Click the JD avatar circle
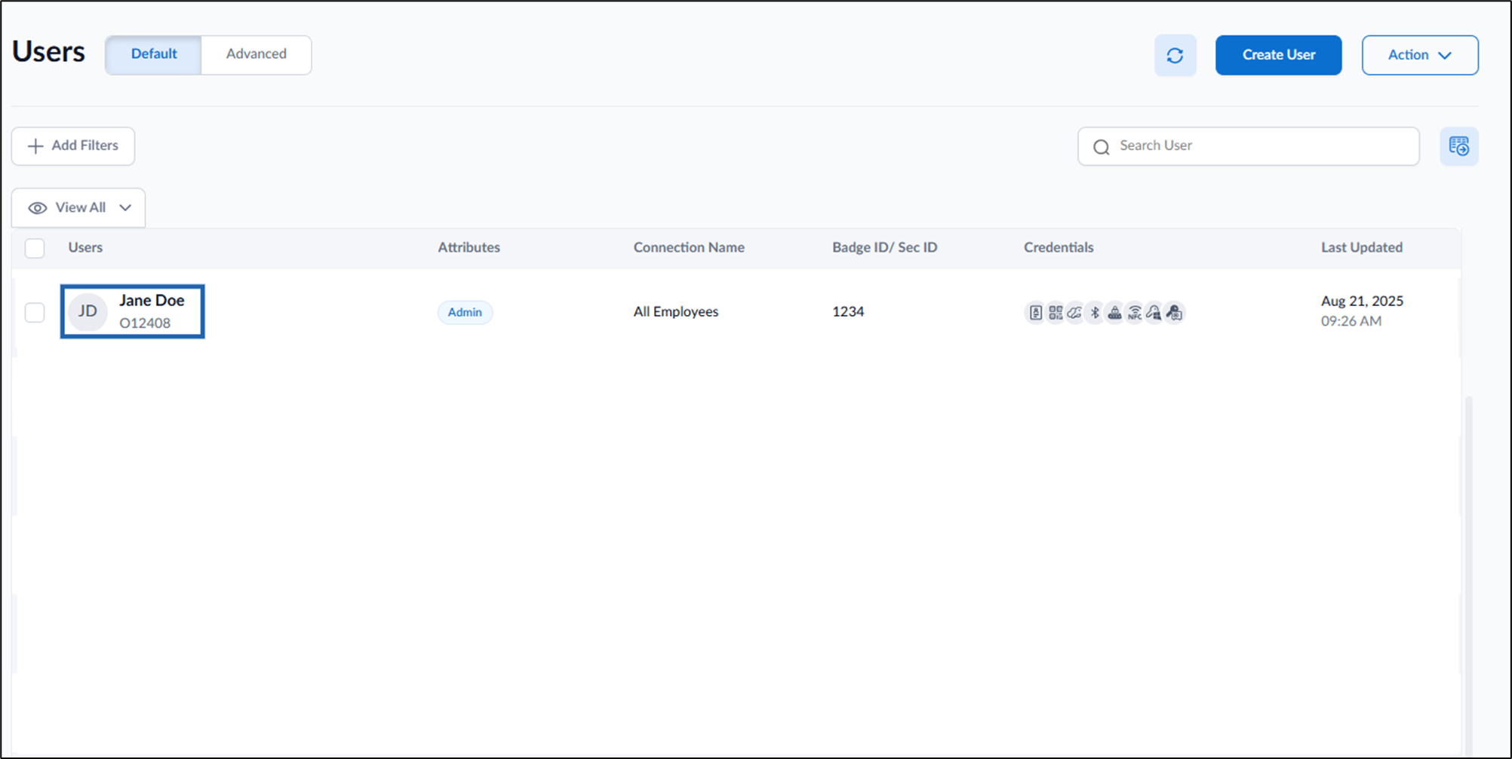 [x=88, y=311]
